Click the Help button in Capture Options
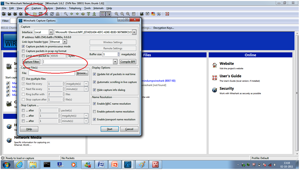 [x=29, y=129]
